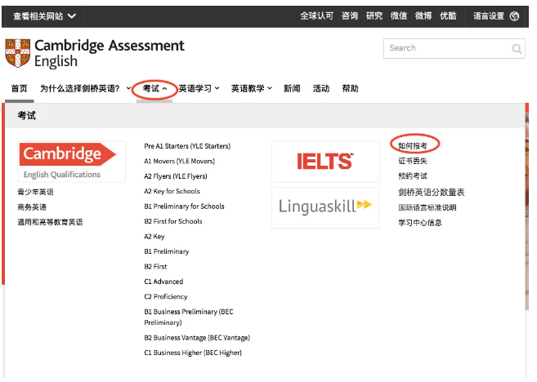
Task: Open A2 Flyers (YLE Flyers)
Action: pyautogui.click(x=176, y=176)
